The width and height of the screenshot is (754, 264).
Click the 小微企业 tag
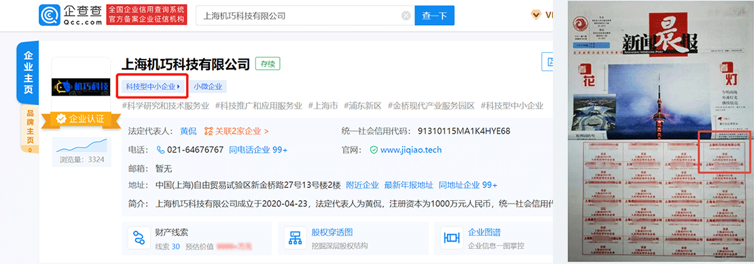[208, 87]
